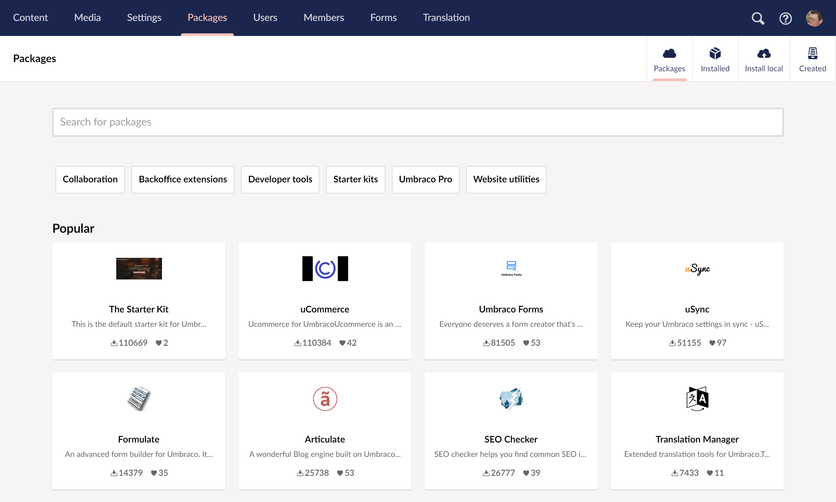
Task: Open the Media section
Action: pyautogui.click(x=87, y=17)
